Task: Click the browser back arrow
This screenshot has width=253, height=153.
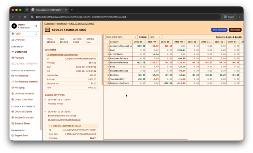Action: [13, 17]
